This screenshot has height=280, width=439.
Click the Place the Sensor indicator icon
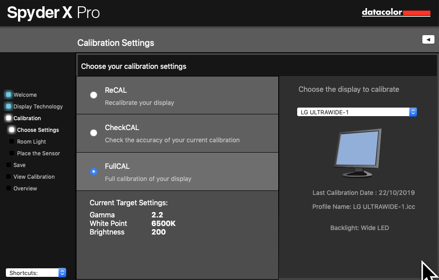tap(12, 153)
